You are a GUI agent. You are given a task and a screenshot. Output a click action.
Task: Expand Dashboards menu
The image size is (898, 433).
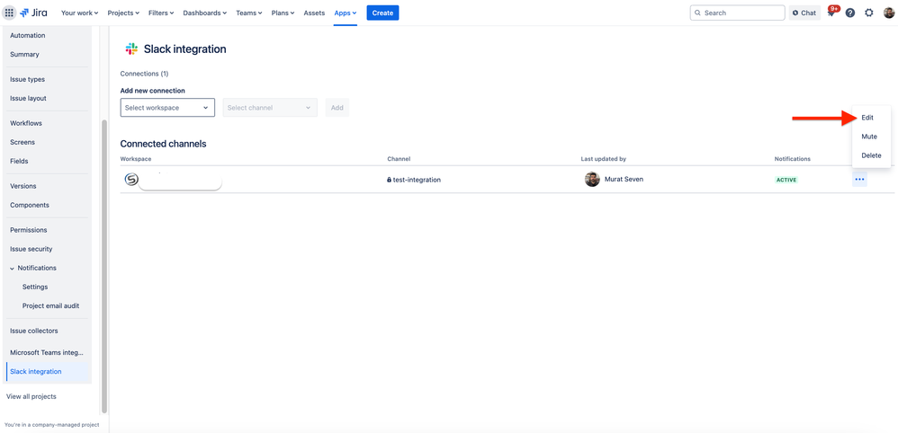204,13
